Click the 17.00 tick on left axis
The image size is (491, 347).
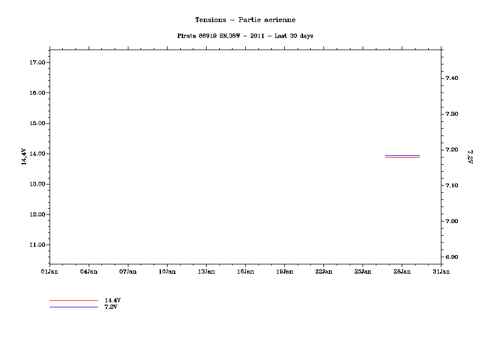36,63
